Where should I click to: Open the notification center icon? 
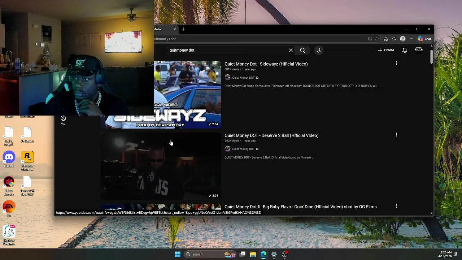(x=456, y=254)
